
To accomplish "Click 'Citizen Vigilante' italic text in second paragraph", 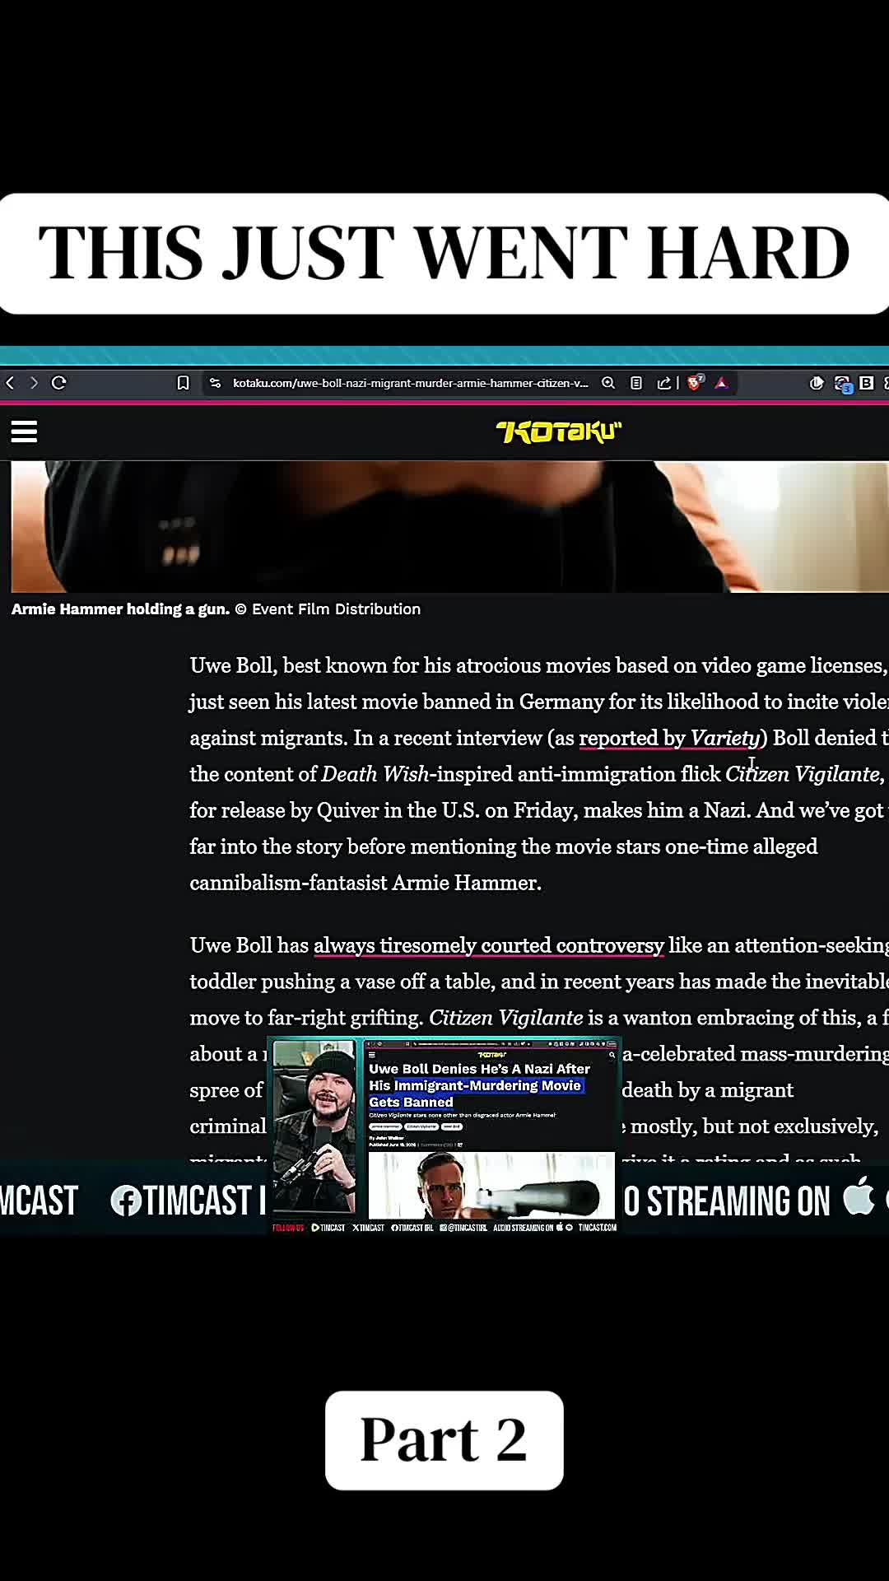I will point(506,1018).
